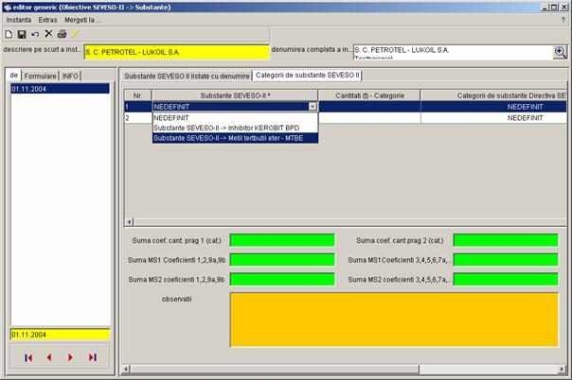Jump to the last record arrow
The width and height of the screenshot is (572, 380).
click(x=93, y=357)
